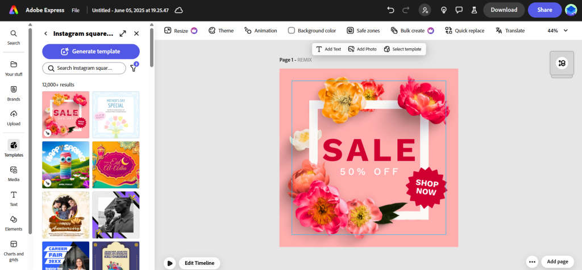Click the Add page button
The image size is (582, 270).
558,261
